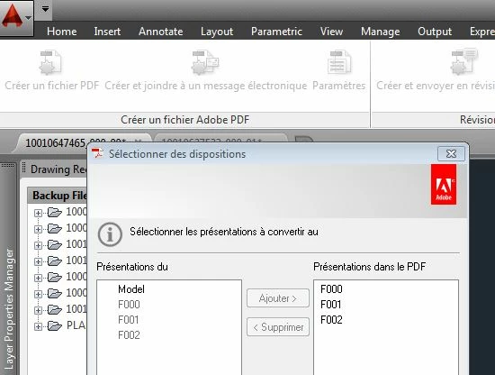
Task: Click the PLA folder icon in tree
Action: [55, 325]
